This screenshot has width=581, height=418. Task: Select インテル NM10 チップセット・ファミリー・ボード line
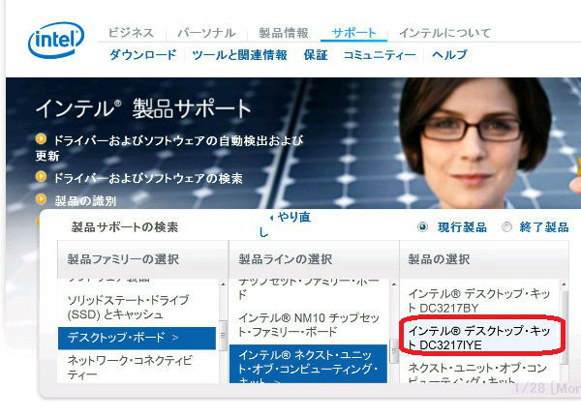point(309,325)
